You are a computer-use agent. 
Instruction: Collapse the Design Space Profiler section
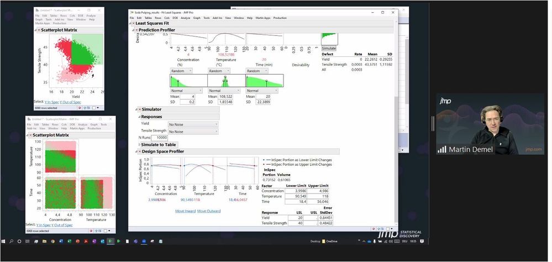click(136, 151)
